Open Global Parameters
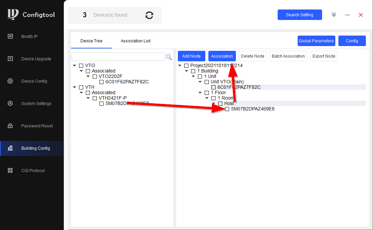This screenshot has height=230, width=373. point(316,41)
